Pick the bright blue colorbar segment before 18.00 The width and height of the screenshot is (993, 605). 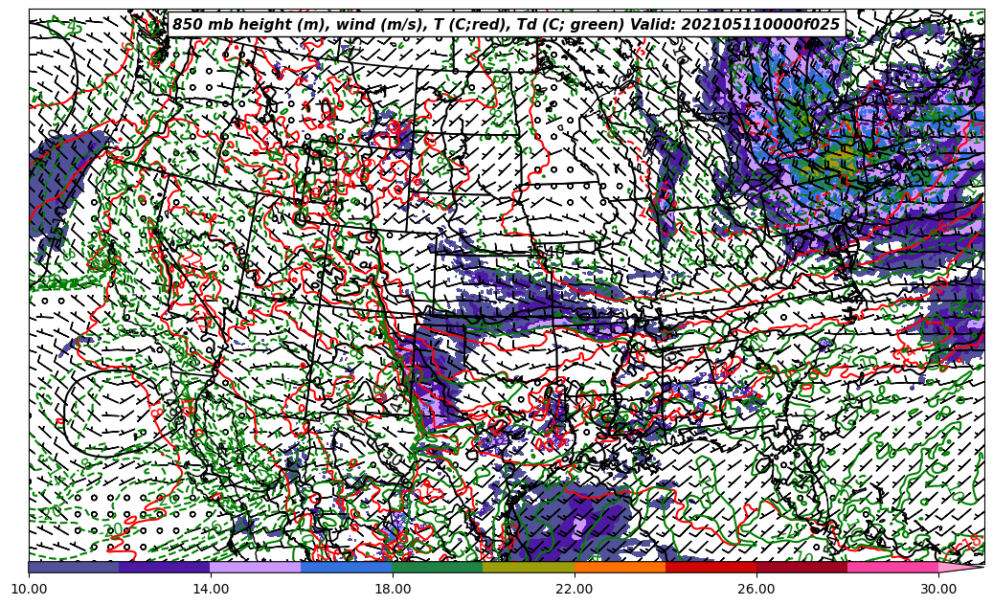pos(347,567)
